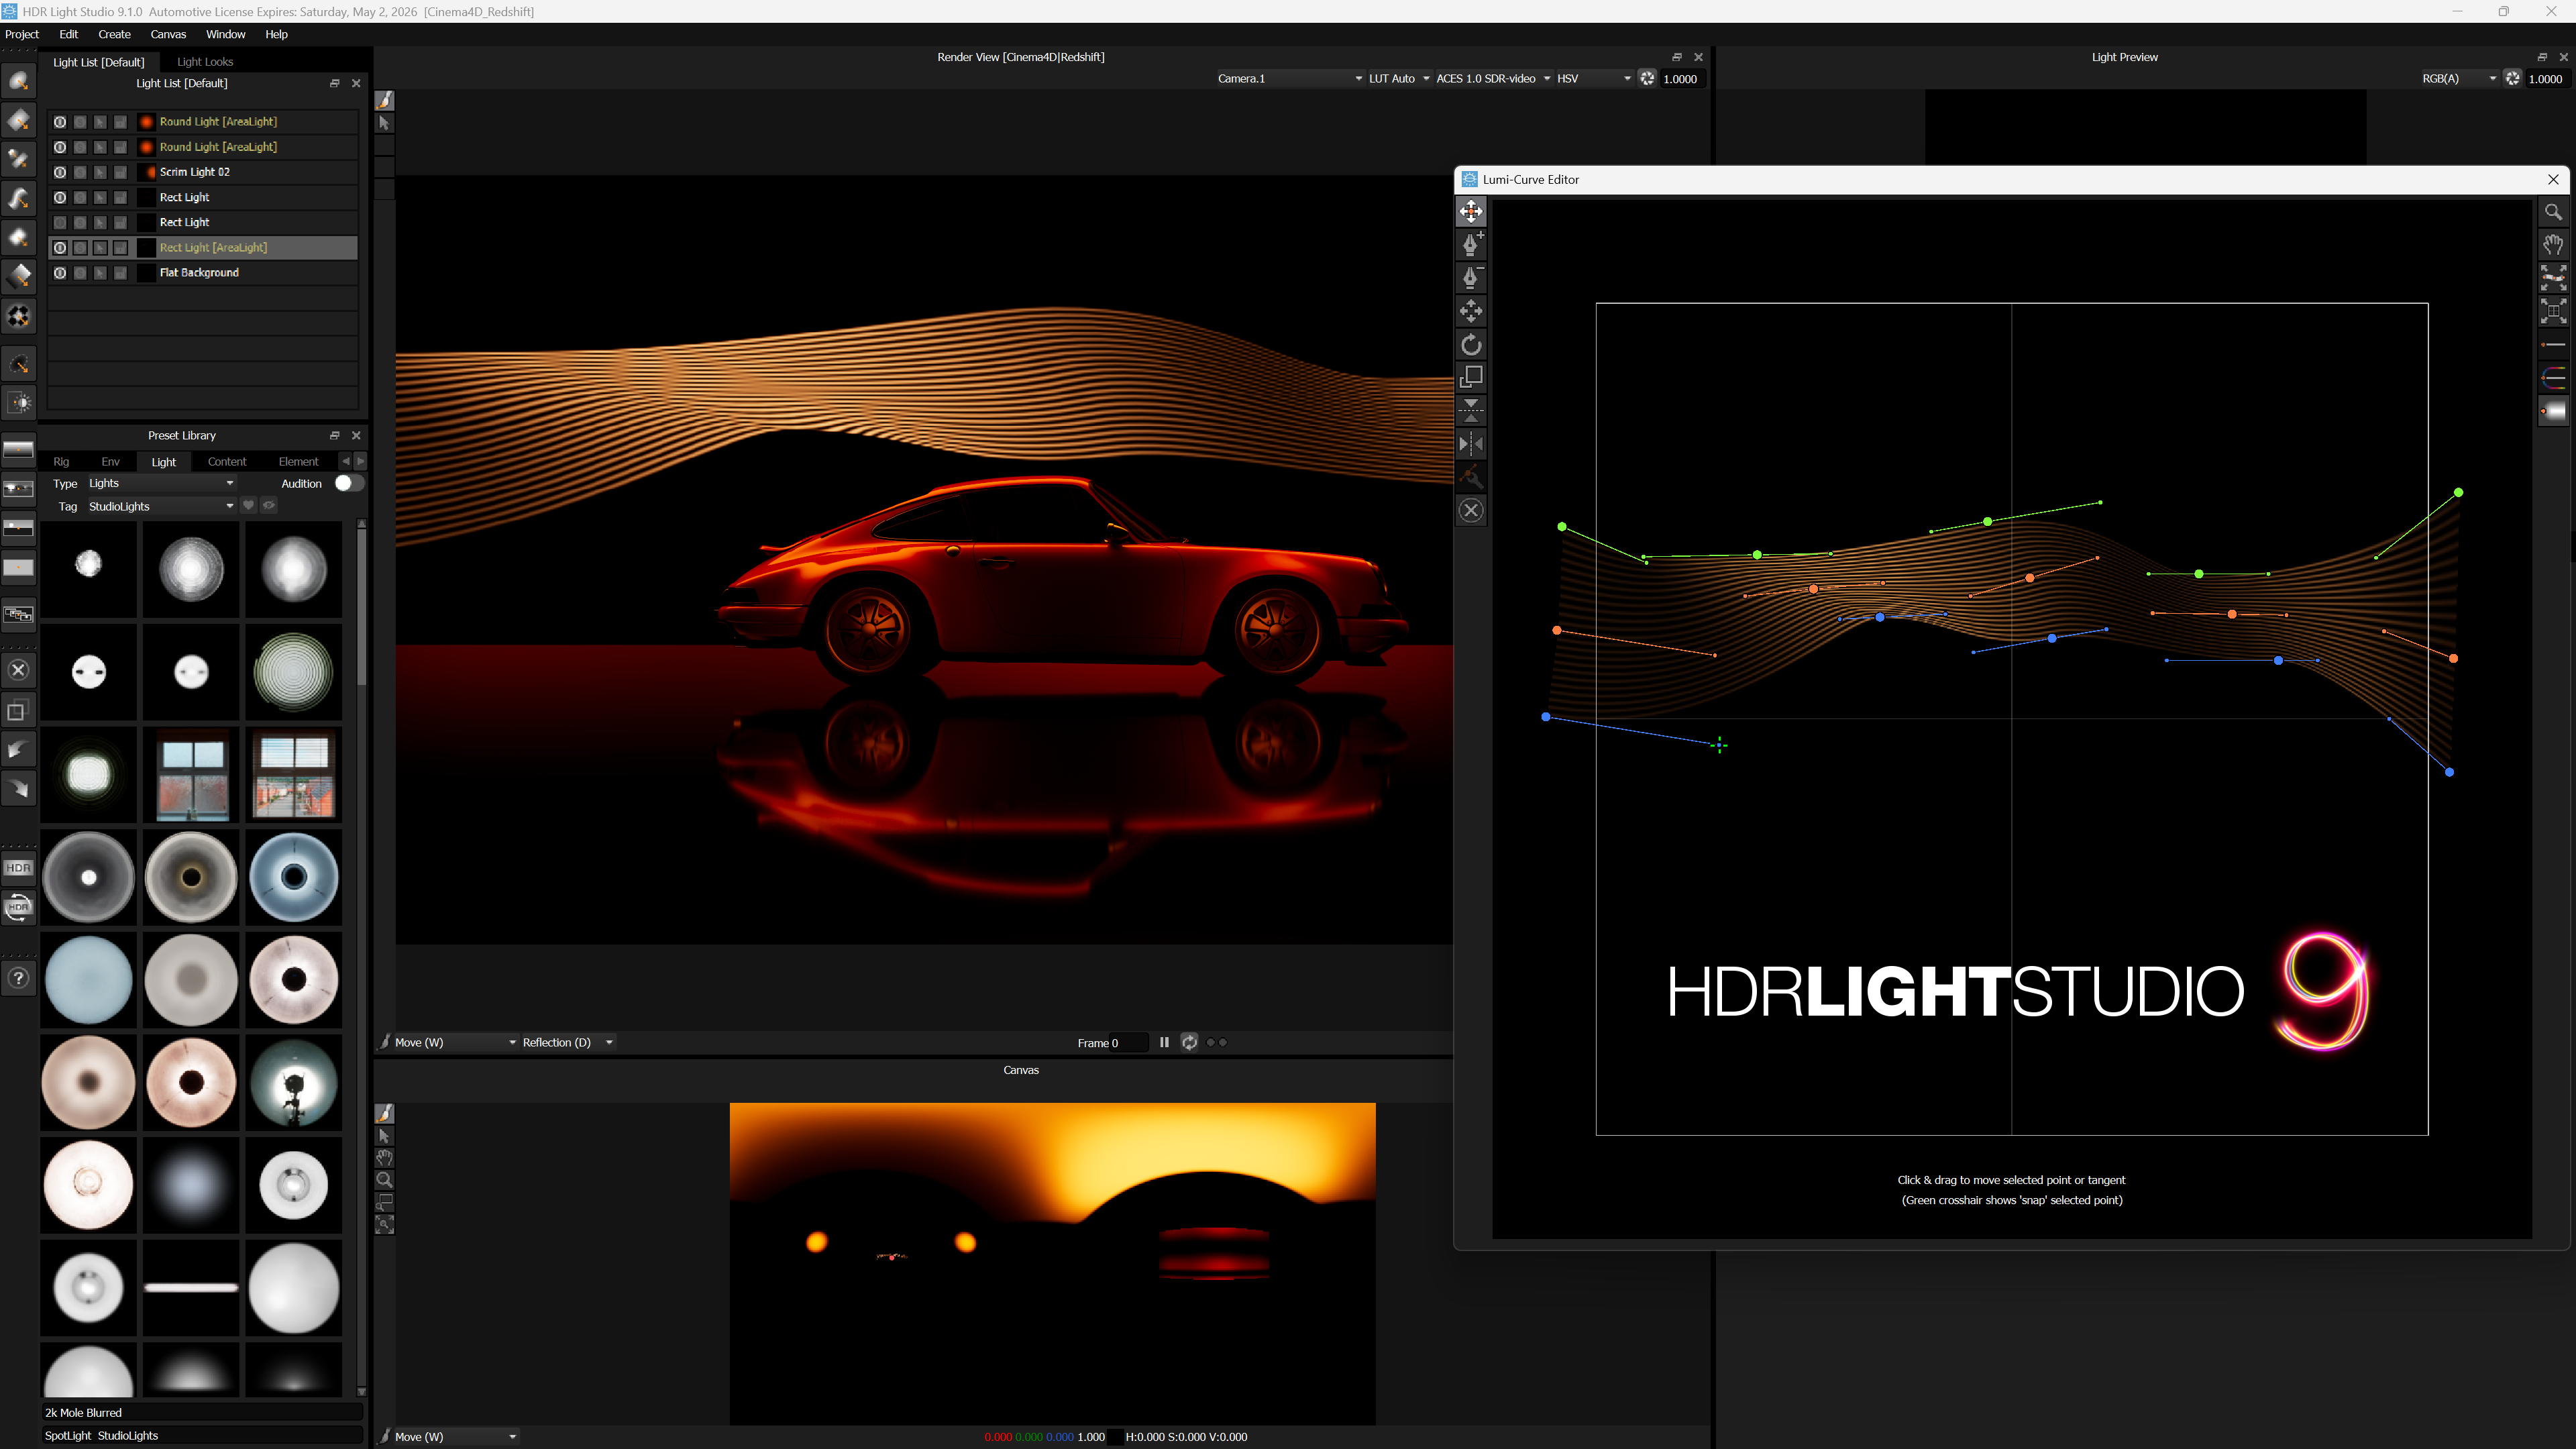The width and height of the screenshot is (2576, 1449).
Task: Click the Canvas pan hand tool
Action: [x=384, y=1158]
